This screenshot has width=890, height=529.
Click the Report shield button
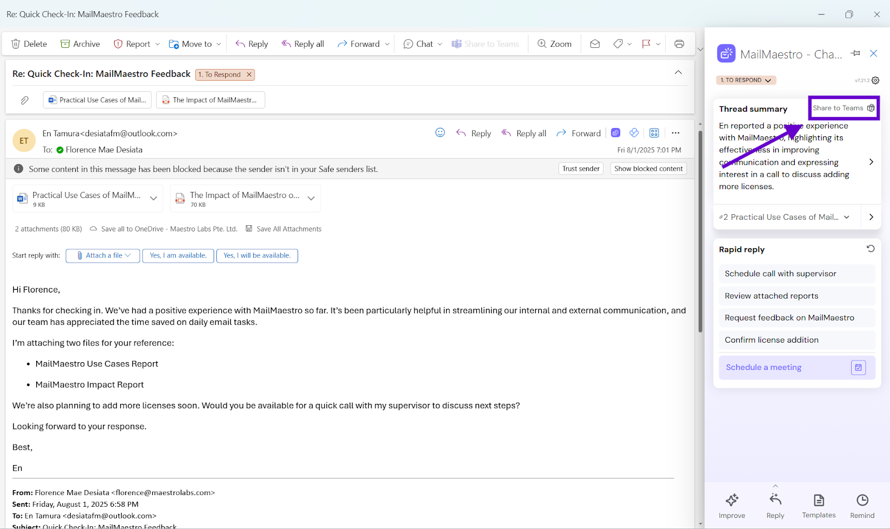click(132, 44)
